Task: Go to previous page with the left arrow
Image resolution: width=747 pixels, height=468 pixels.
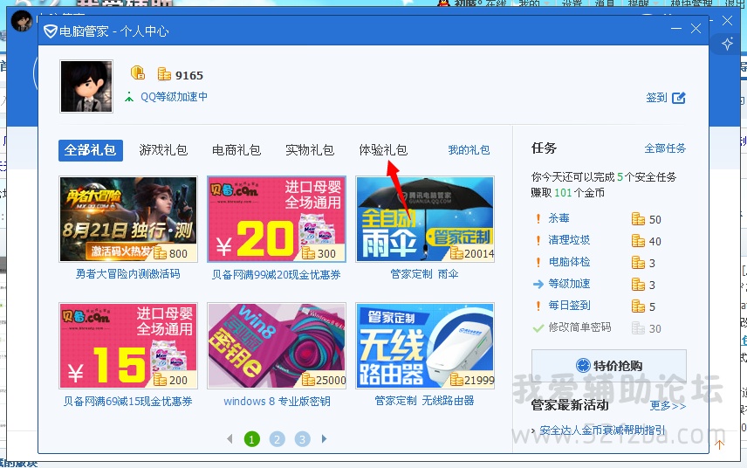Action: (x=230, y=438)
